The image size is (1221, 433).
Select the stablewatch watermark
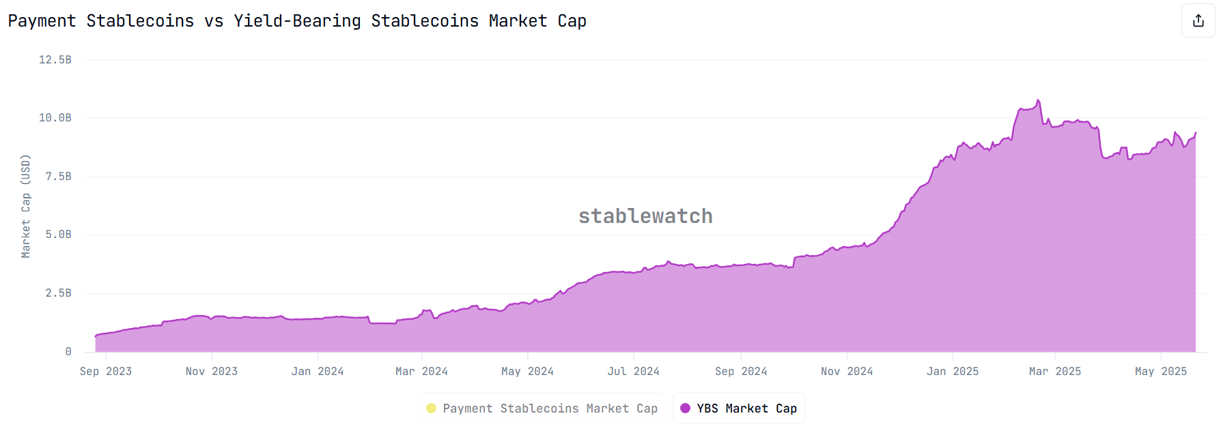pos(645,216)
